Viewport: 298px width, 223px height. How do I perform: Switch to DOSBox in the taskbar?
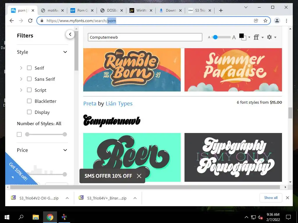pyautogui.click(x=64, y=217)
